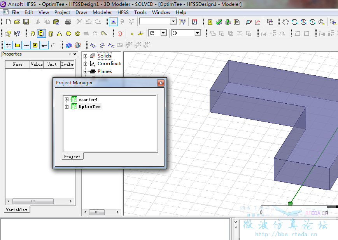Open the Modeler menu

click(x=102, y=12)
